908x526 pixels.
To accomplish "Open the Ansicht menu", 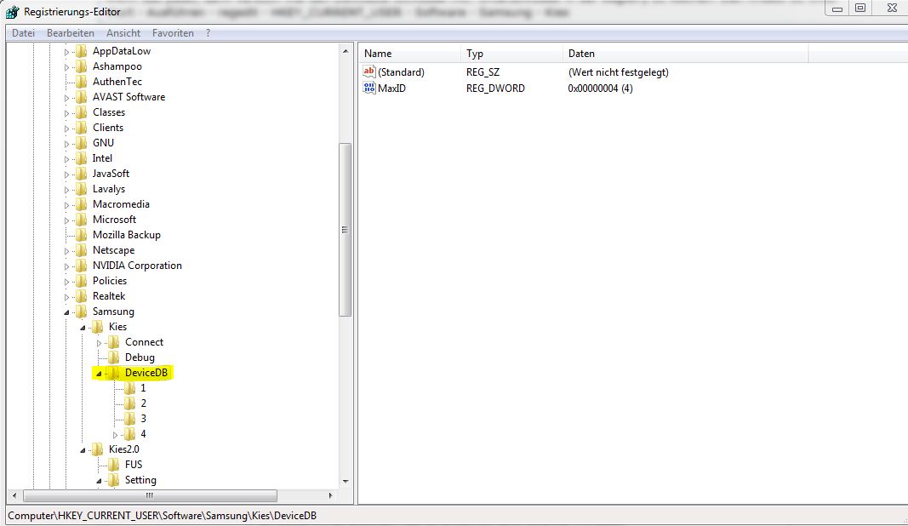I will (123, 33).
